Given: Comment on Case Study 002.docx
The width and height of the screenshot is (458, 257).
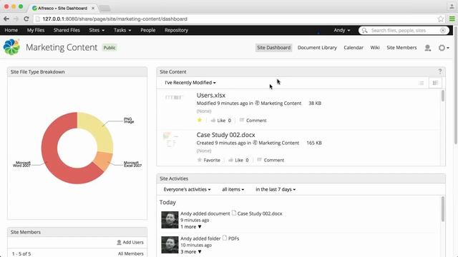Looking at the screenshot, I should coord(271,160).
